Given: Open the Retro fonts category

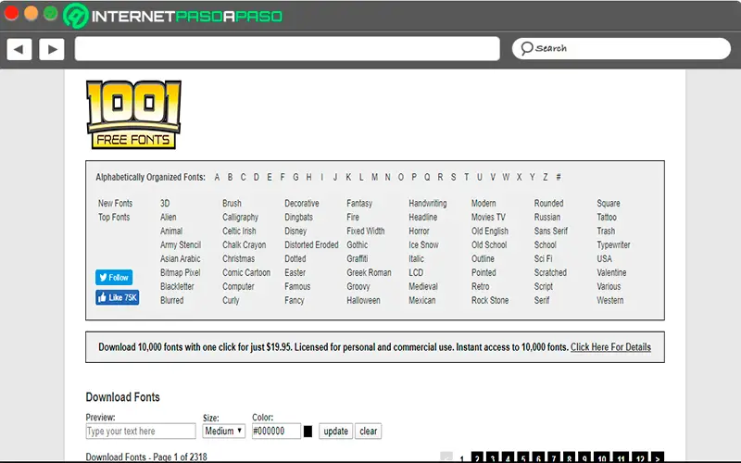Looking at the screenshot, I should click(x=481, y=286).
